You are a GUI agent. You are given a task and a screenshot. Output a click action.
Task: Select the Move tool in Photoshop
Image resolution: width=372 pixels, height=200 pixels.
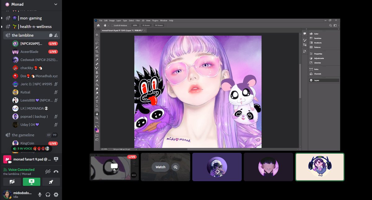tap(97, 35)
